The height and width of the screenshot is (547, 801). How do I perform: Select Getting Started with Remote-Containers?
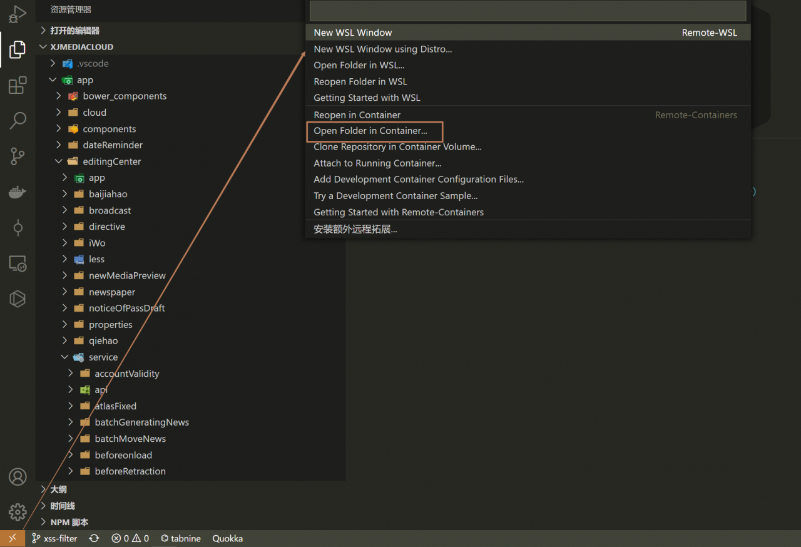coord(528,212)
